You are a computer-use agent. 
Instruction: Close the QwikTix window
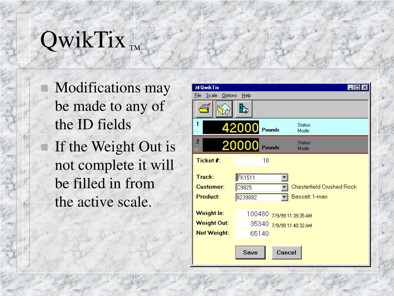[x=365, y=87]
